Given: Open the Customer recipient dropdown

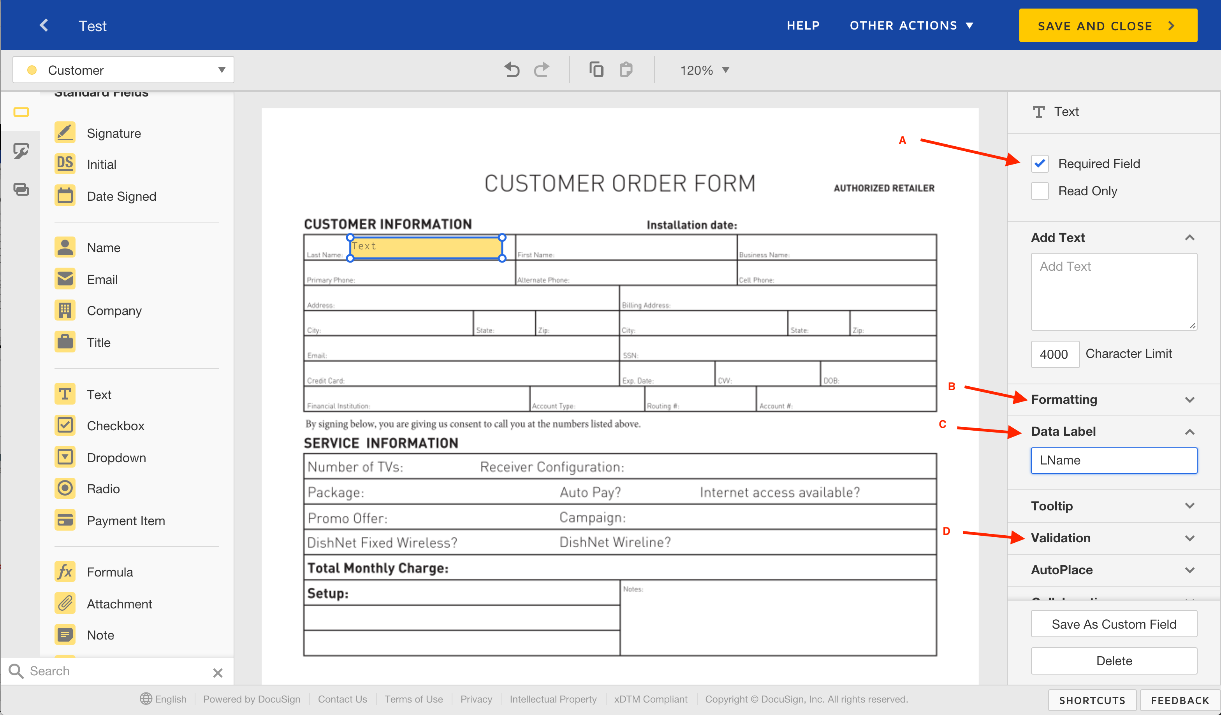Looking at the screenshot, I should click(x=123, y=70).
